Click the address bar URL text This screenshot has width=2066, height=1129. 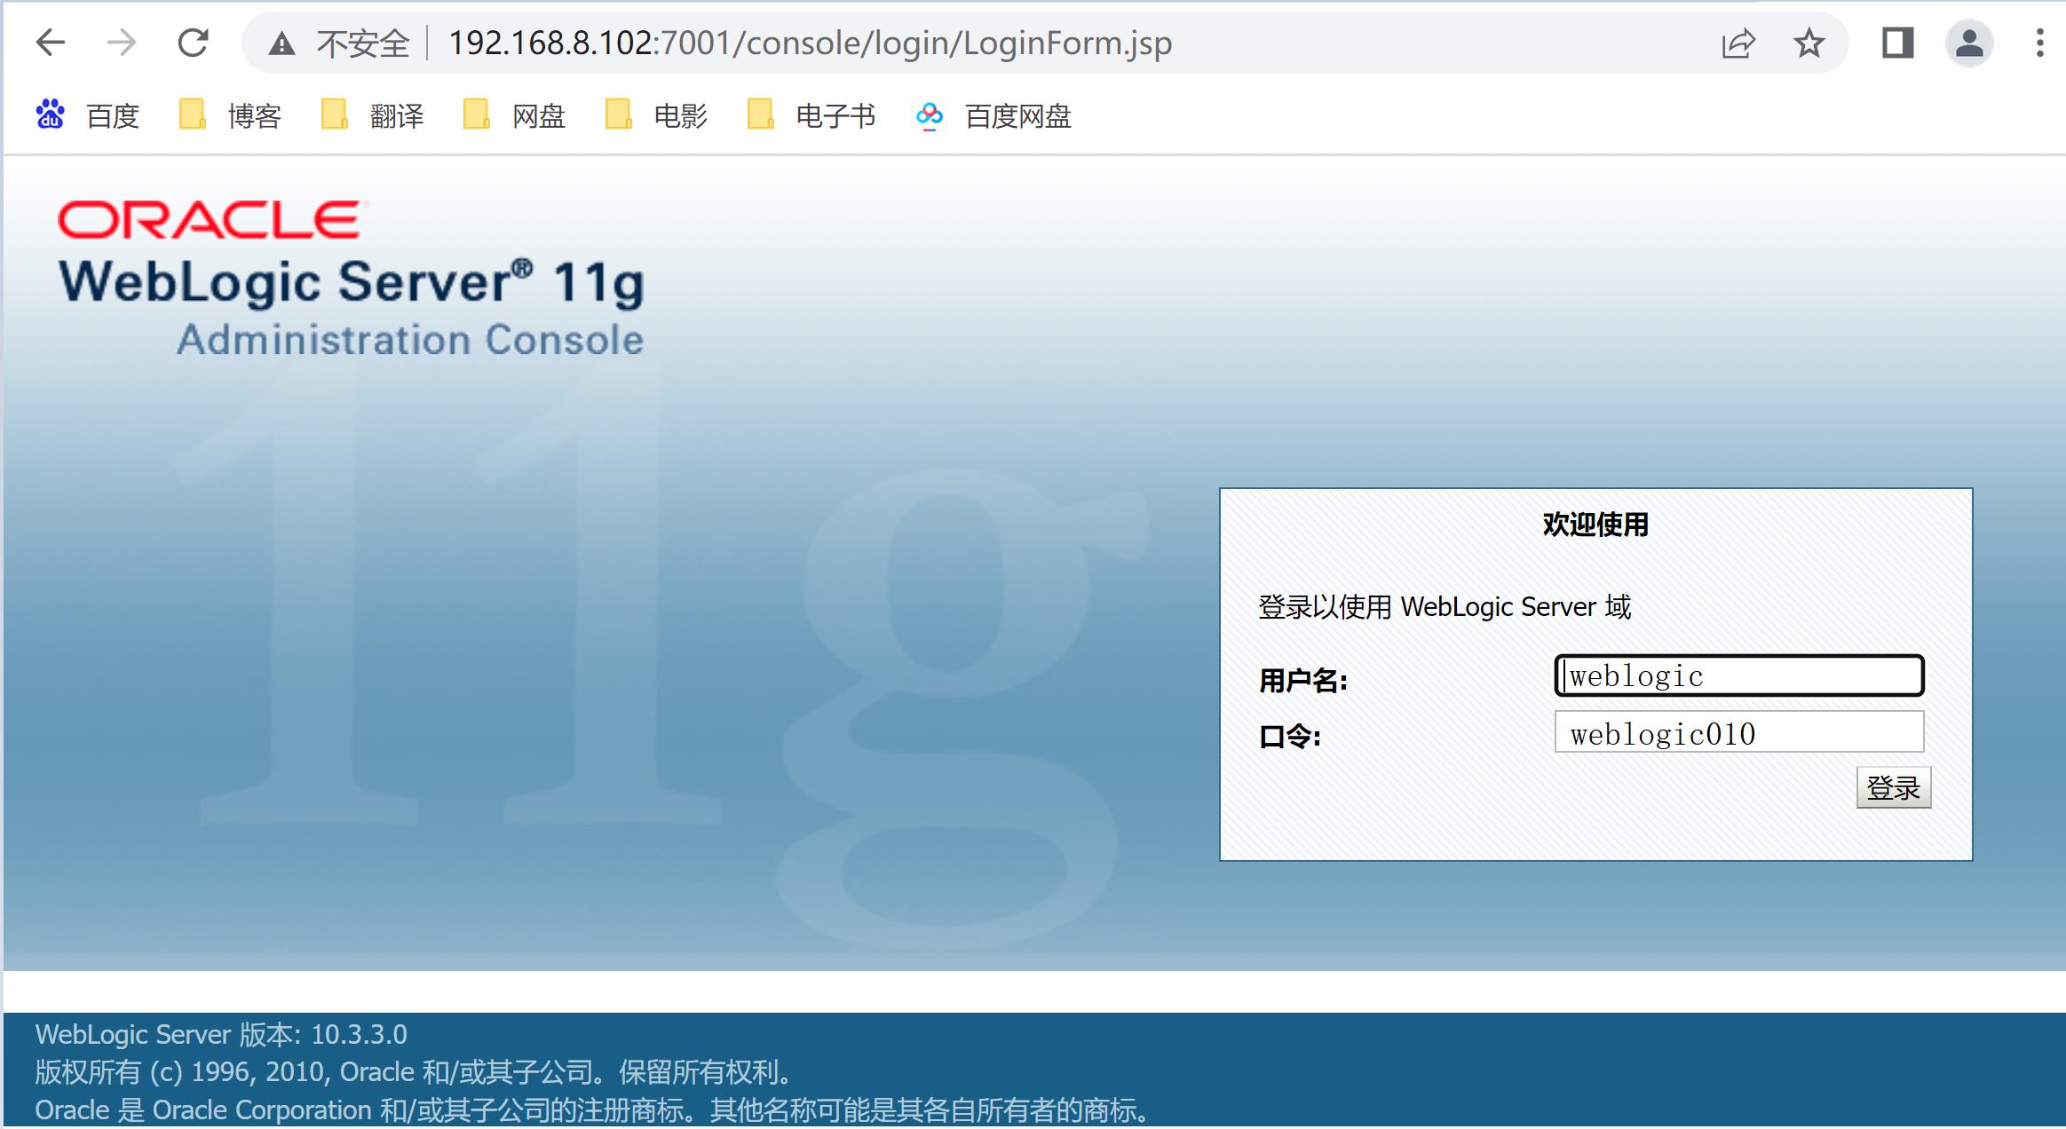(x=810, y=43)
